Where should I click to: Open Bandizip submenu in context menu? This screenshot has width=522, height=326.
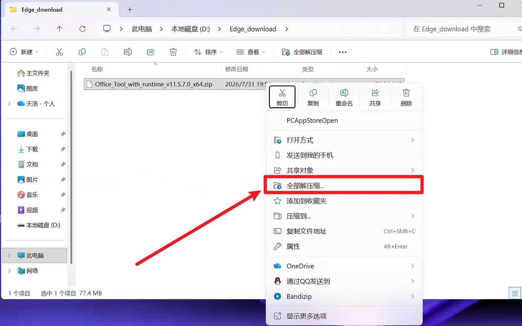point(344,296)
